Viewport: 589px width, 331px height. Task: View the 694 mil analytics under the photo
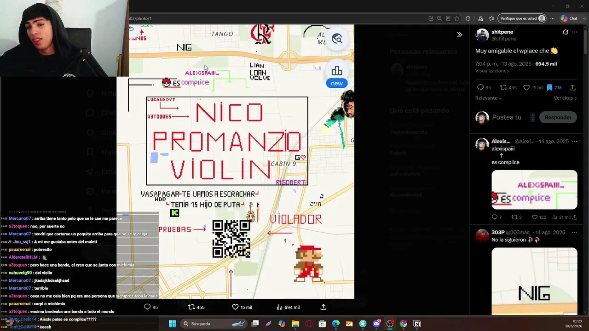click(x=288, y=307)
